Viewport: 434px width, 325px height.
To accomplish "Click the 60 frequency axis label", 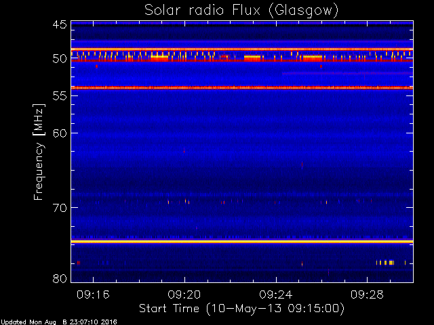I will click(x=60, y=133).
